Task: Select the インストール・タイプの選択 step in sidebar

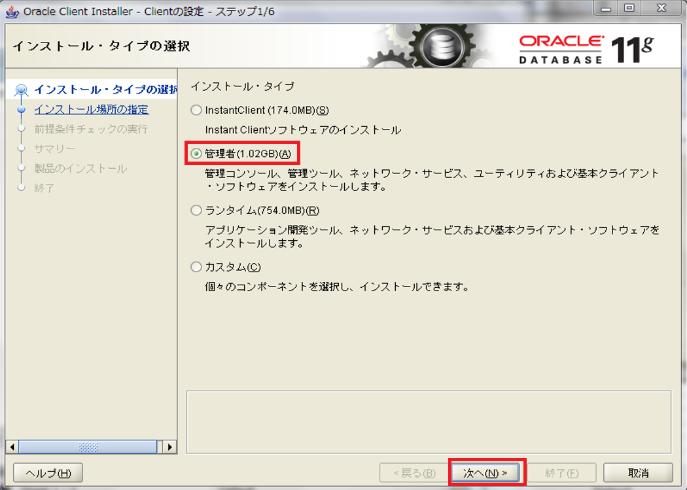Action: pyautogui.click(x=105, y=90)
